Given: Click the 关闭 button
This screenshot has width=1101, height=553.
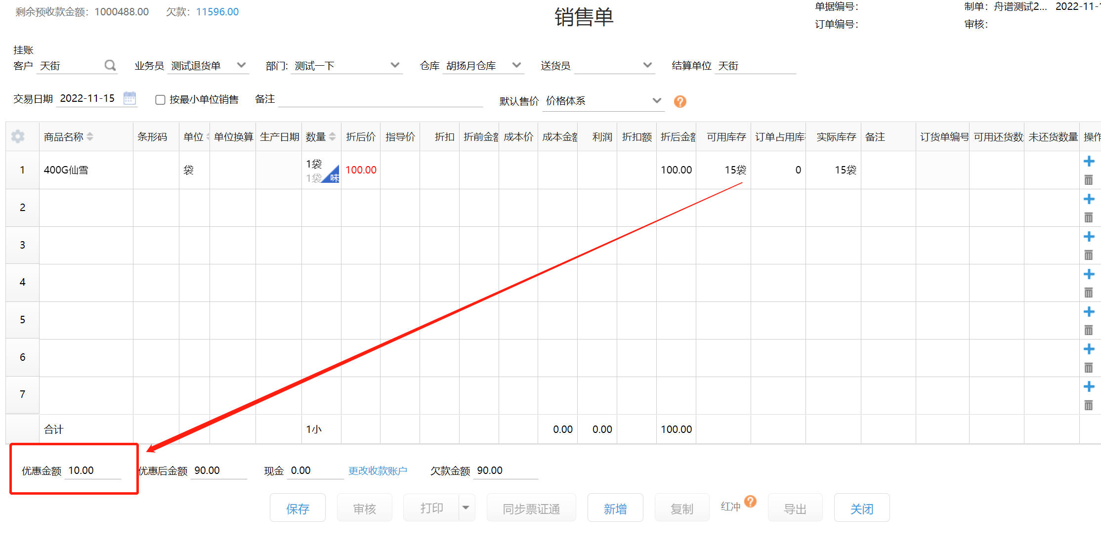Looking at the screenshot, I should pos(862,508).
